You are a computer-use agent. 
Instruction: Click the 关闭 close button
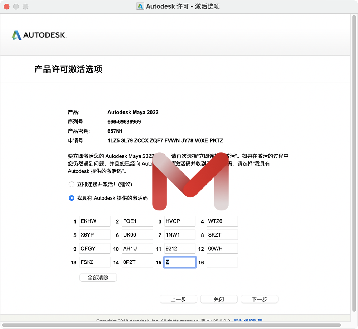click(219, 299)
